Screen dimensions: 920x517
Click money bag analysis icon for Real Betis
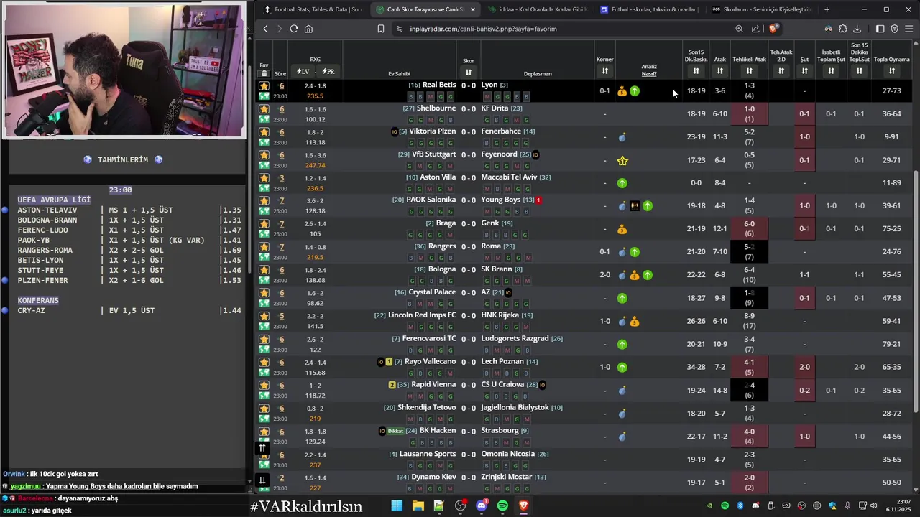tap(622, 91)
